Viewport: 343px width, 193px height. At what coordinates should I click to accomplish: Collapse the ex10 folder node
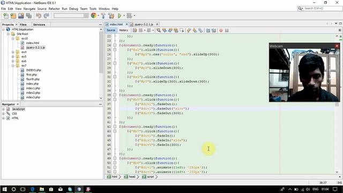point(13,39)
